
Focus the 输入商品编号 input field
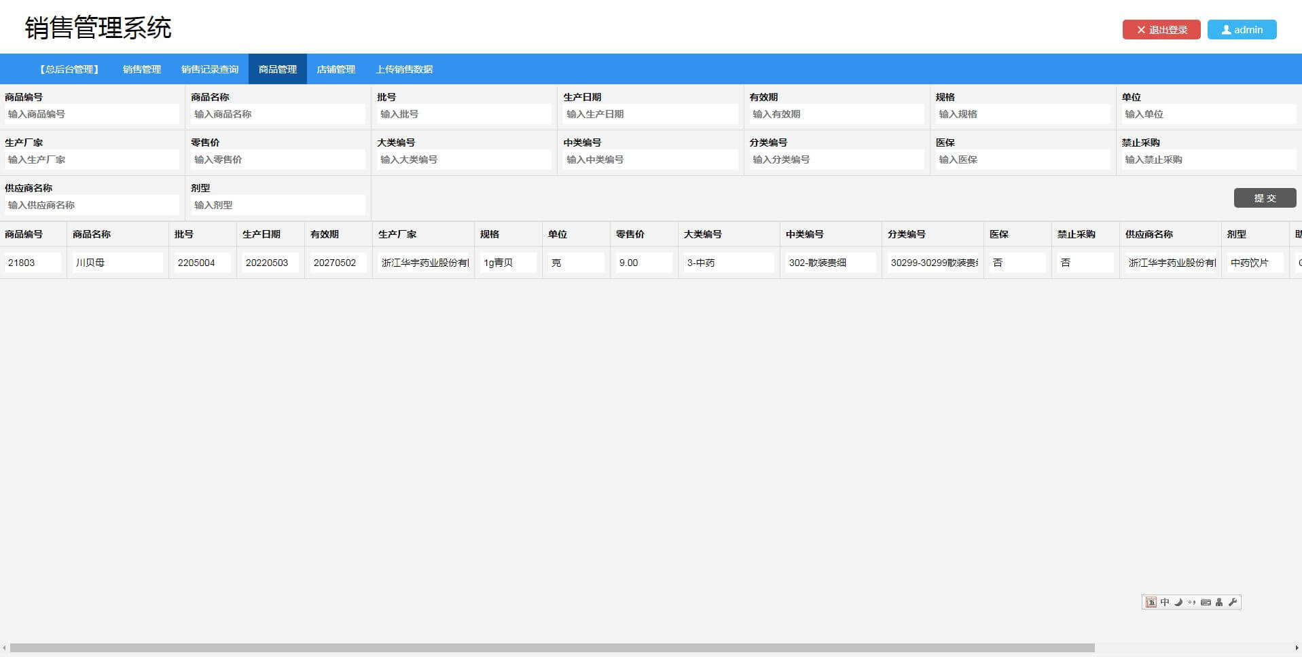tap(92, 114)
